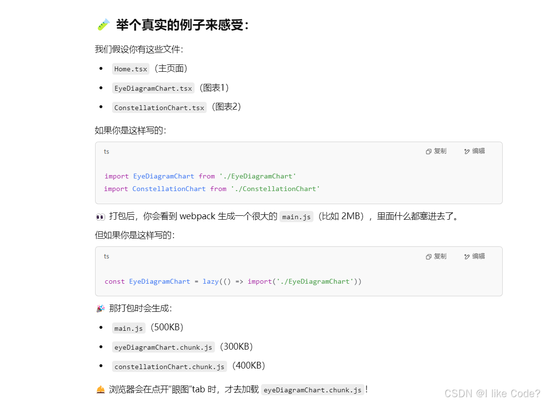Click the ts label on the lazy-load code block
This screenshot has width=542, height=403.
[x=106, y=256]
